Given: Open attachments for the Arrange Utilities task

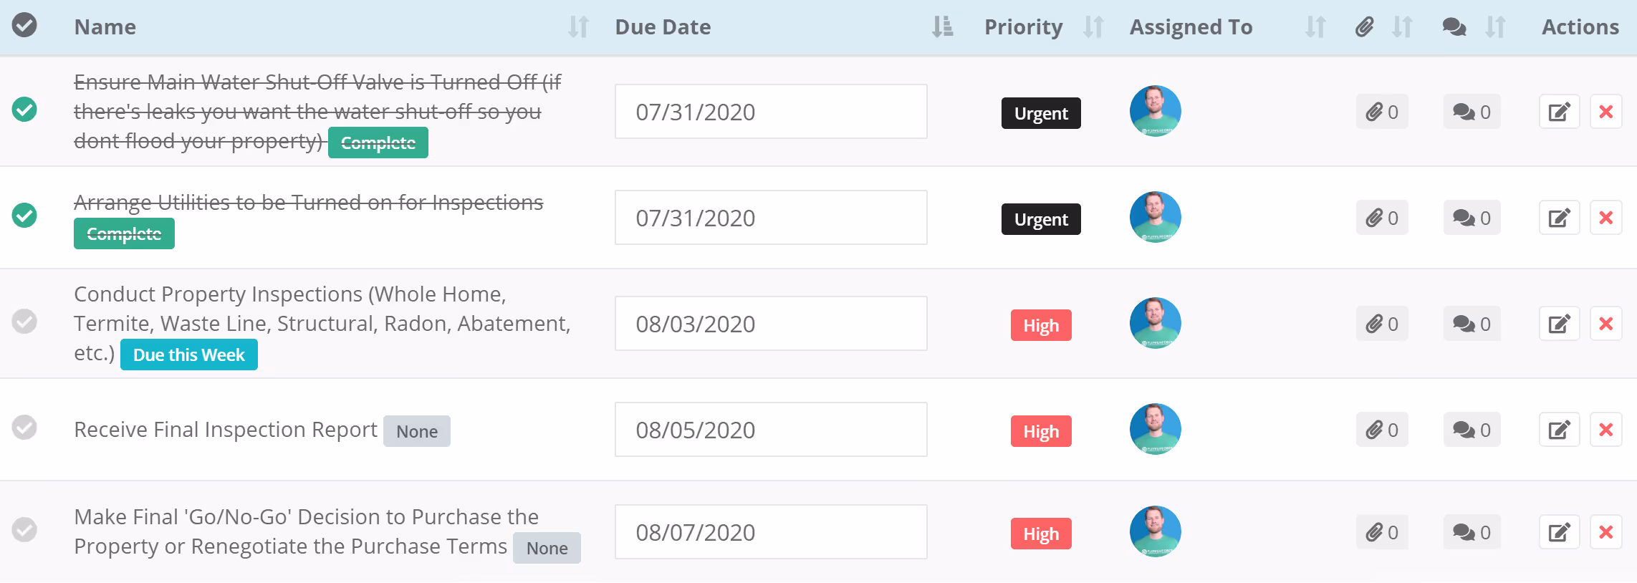Looking at the screenshot, I should point(1382,218).
